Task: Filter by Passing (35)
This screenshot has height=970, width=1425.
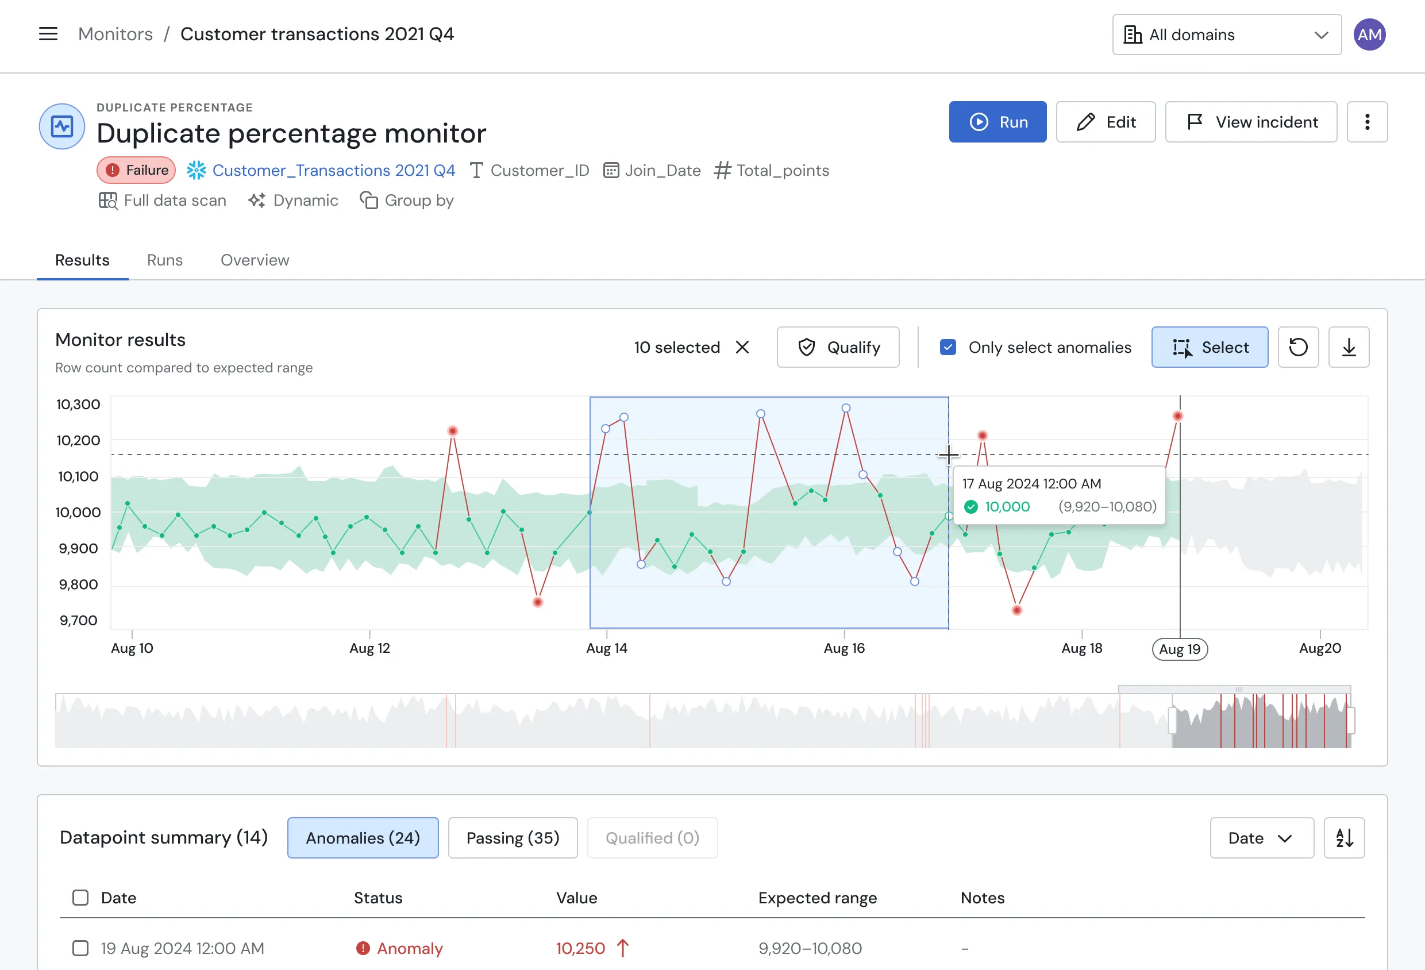Action: tap(513, 838)
